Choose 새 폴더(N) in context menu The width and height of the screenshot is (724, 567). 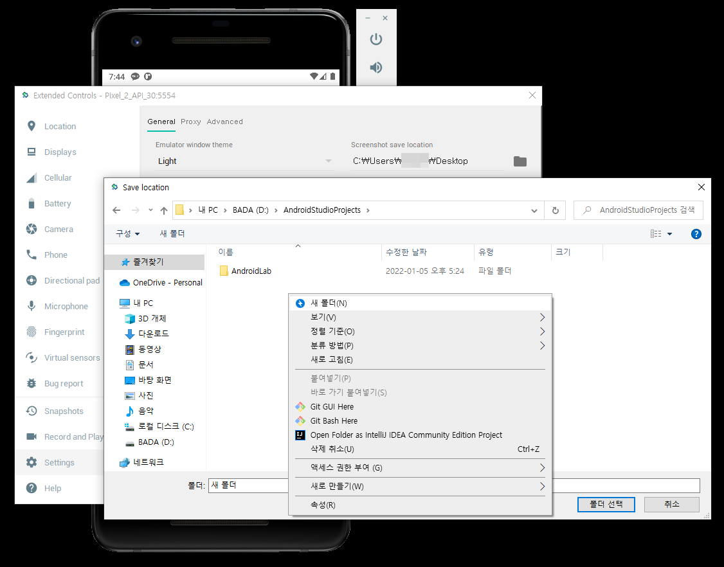tap(420, 303)
